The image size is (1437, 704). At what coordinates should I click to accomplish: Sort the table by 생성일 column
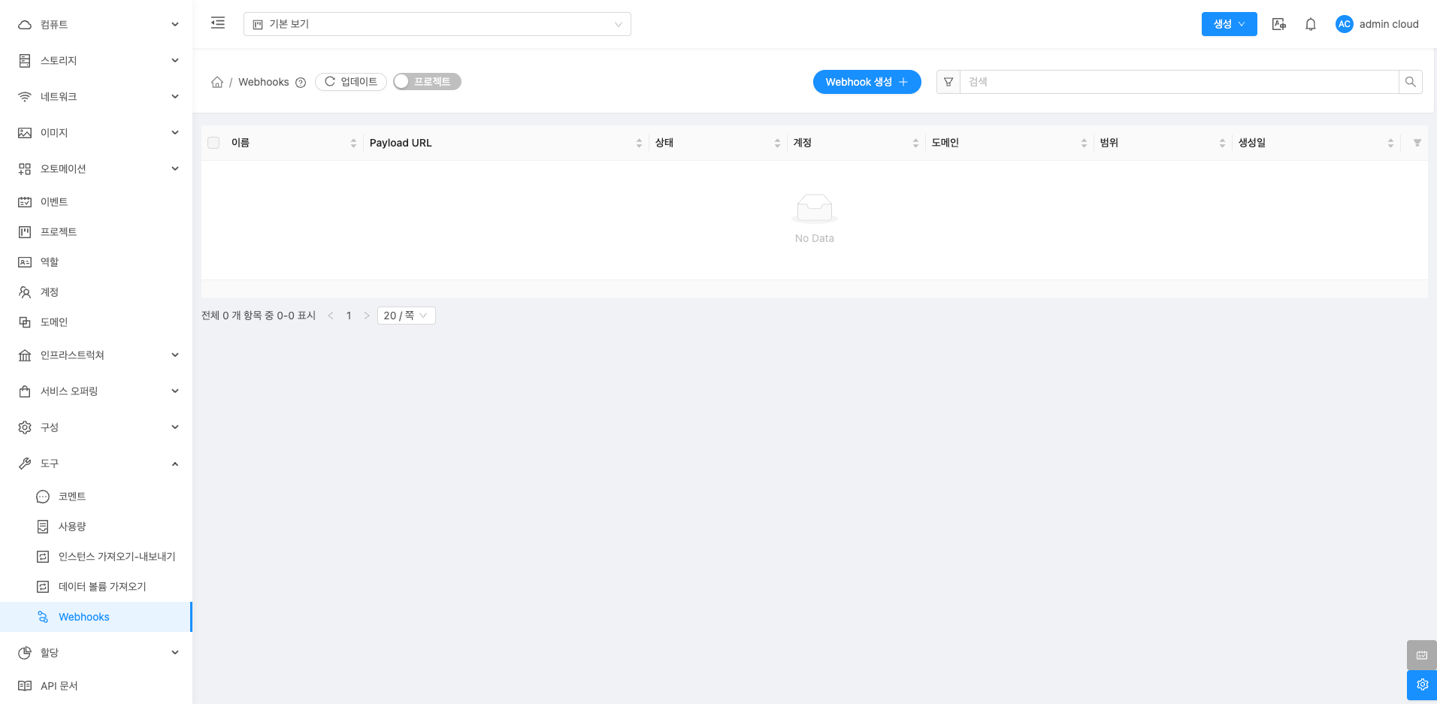pos(1251,143)
